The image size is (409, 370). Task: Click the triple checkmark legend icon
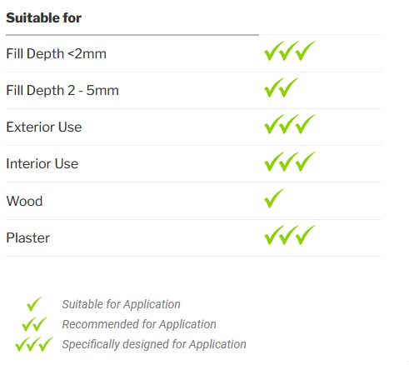tap(34, 344)
